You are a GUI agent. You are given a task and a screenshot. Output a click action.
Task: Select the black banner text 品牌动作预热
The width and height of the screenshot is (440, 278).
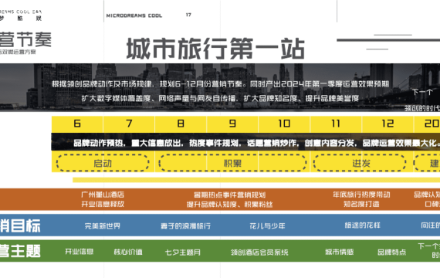tap(98, 143)
